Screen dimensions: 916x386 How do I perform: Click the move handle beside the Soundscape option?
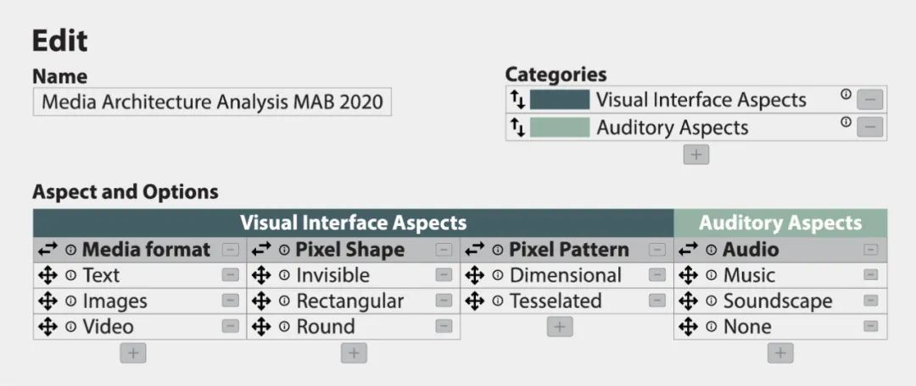[x=688, y=301]
